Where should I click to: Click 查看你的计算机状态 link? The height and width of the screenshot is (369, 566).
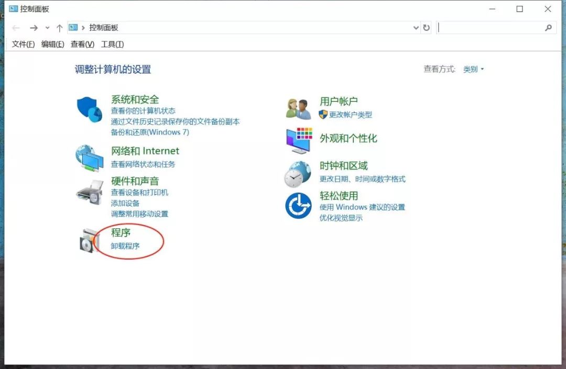coord(143,110)
